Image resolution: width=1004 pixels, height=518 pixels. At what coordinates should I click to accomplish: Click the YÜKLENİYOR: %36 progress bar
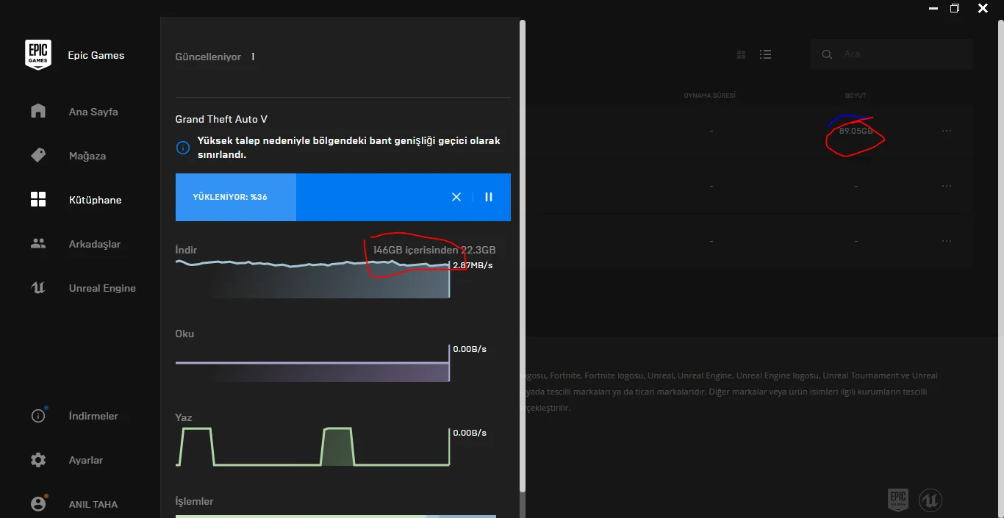click(343, 197)
